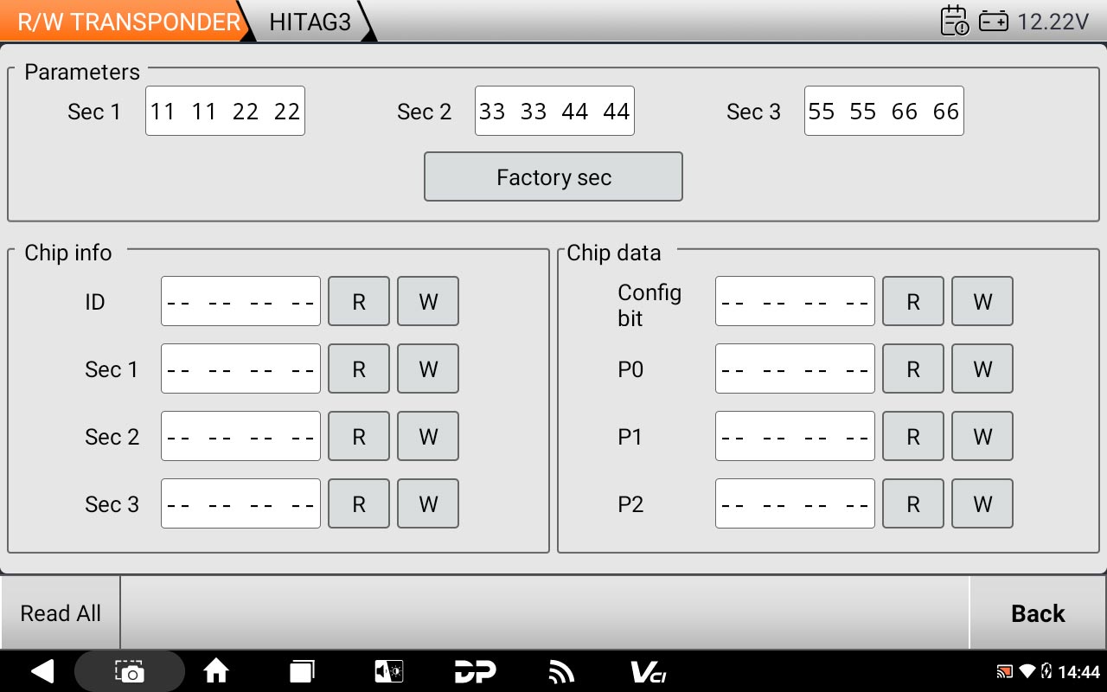The image size is (1107, 692).
Task: Tap the battery voltage indicator
Action: click(1034, 21)
